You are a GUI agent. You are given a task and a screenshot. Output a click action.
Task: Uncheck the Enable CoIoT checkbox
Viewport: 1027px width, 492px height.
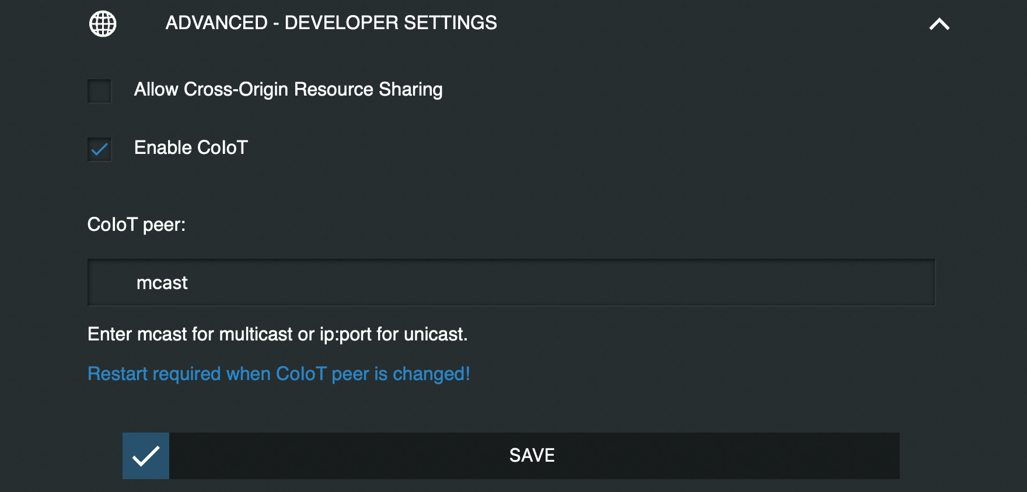(x=99, y=149)
